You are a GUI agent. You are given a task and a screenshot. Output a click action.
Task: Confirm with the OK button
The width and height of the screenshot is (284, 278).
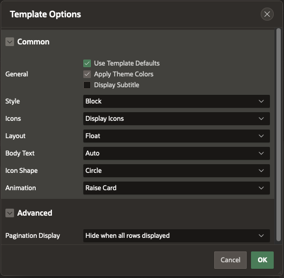(262, 260)
